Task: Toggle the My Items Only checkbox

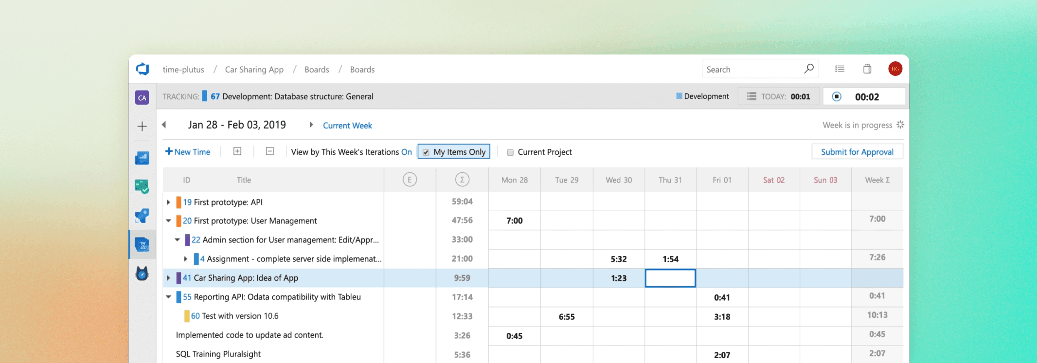Action: click(x=426, y=152)
